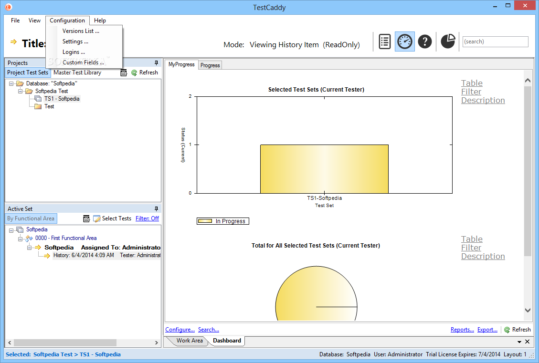Click the Test folder icon
The height and width of the screenshot is (363, 539).
pyautogui.click(x=38, y=106)
